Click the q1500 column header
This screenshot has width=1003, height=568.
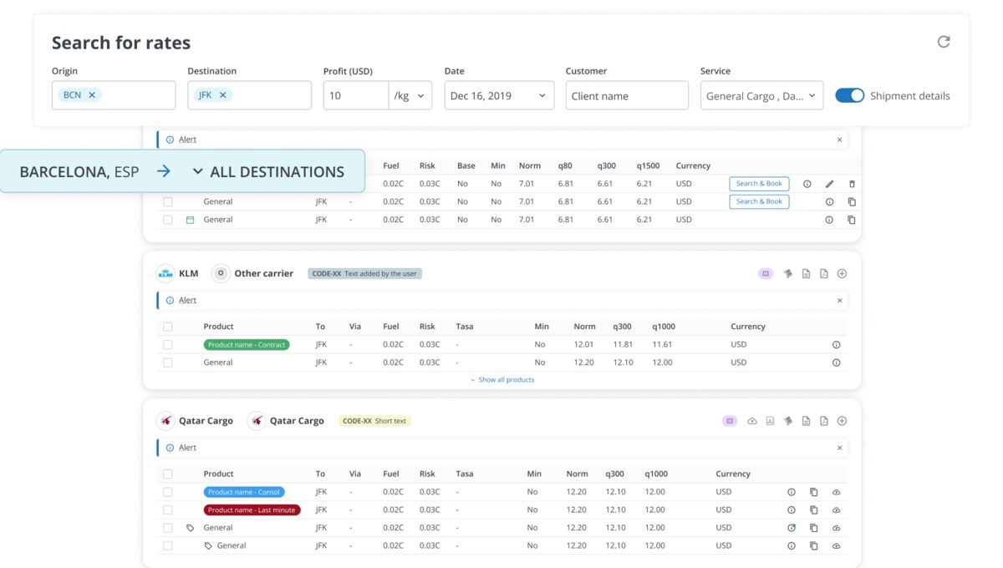[x=649, y=165]
